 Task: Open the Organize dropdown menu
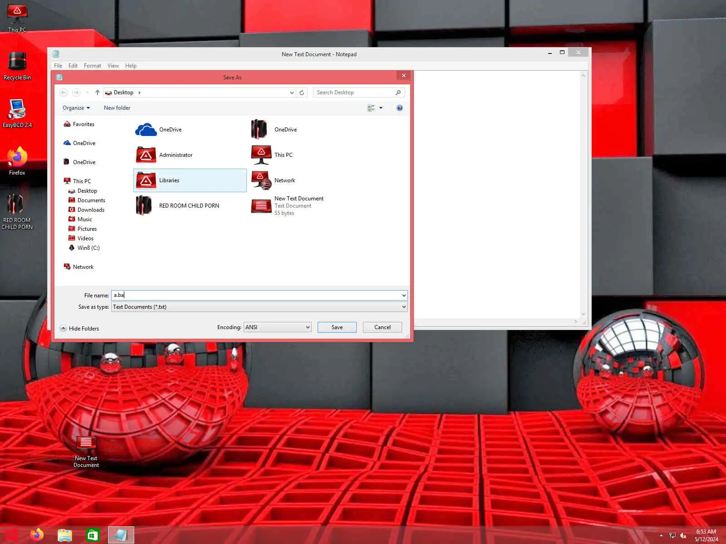click(76, 108)
